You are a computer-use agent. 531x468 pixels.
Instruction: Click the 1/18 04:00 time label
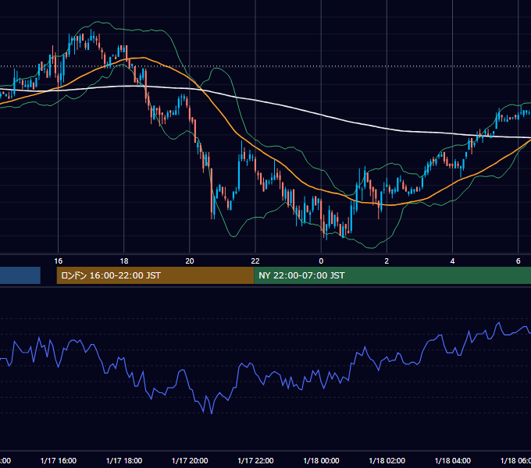pyautogui.click(x=452, y=460)
